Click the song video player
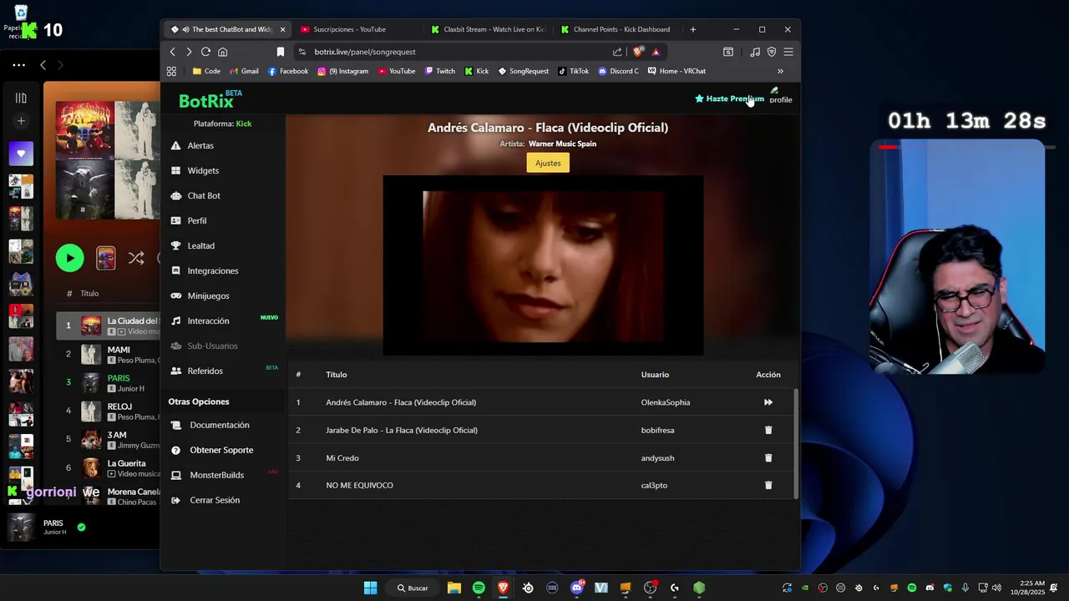The width and height of the screenshot is (1069, 601). tap(543, 265)
